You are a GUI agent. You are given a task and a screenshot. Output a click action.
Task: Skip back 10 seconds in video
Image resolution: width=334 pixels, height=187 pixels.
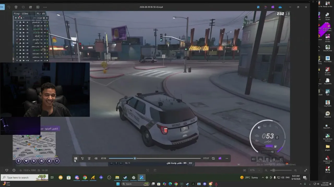[x=82, y=158]
